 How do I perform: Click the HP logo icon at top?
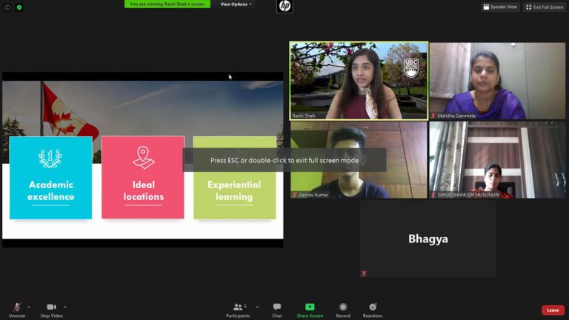(x=284, y=7)
